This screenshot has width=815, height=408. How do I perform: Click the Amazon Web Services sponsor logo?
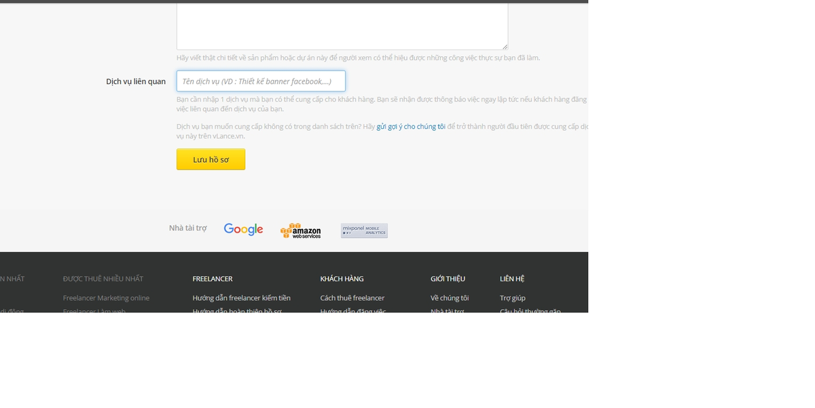tap(300, 230)
